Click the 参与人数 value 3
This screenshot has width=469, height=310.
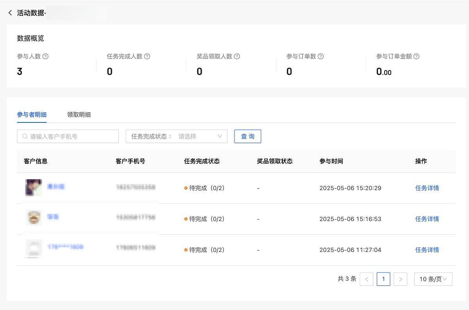coord(20,71)
